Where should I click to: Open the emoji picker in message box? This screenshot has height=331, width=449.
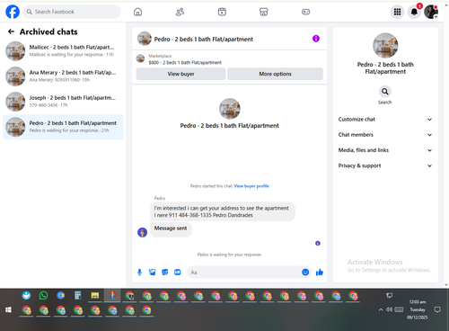305,273
